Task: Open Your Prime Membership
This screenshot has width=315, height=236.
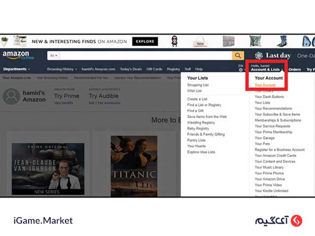Action: [273, 132]
